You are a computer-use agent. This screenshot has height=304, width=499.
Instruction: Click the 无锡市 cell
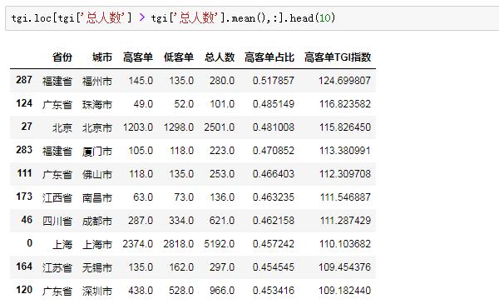[97, 267]
